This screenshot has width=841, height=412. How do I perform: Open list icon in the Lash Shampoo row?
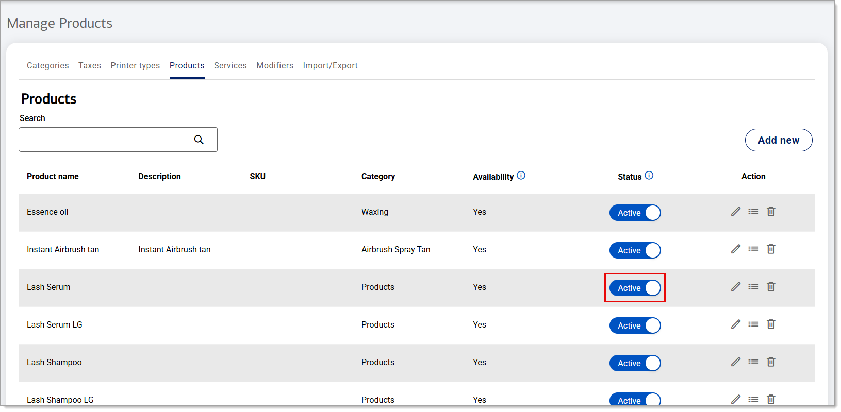pyautogui.click(x=753, y=362)
